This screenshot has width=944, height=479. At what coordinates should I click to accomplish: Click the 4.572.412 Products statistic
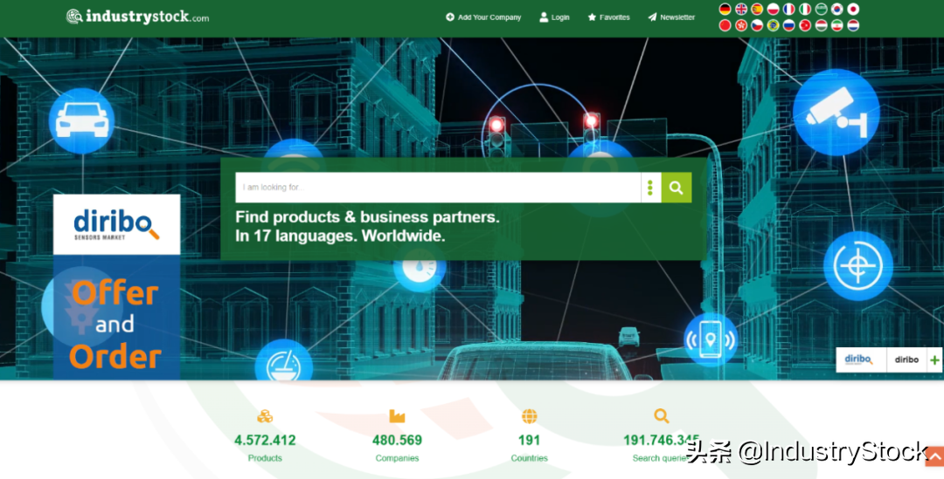coord(265,441)
